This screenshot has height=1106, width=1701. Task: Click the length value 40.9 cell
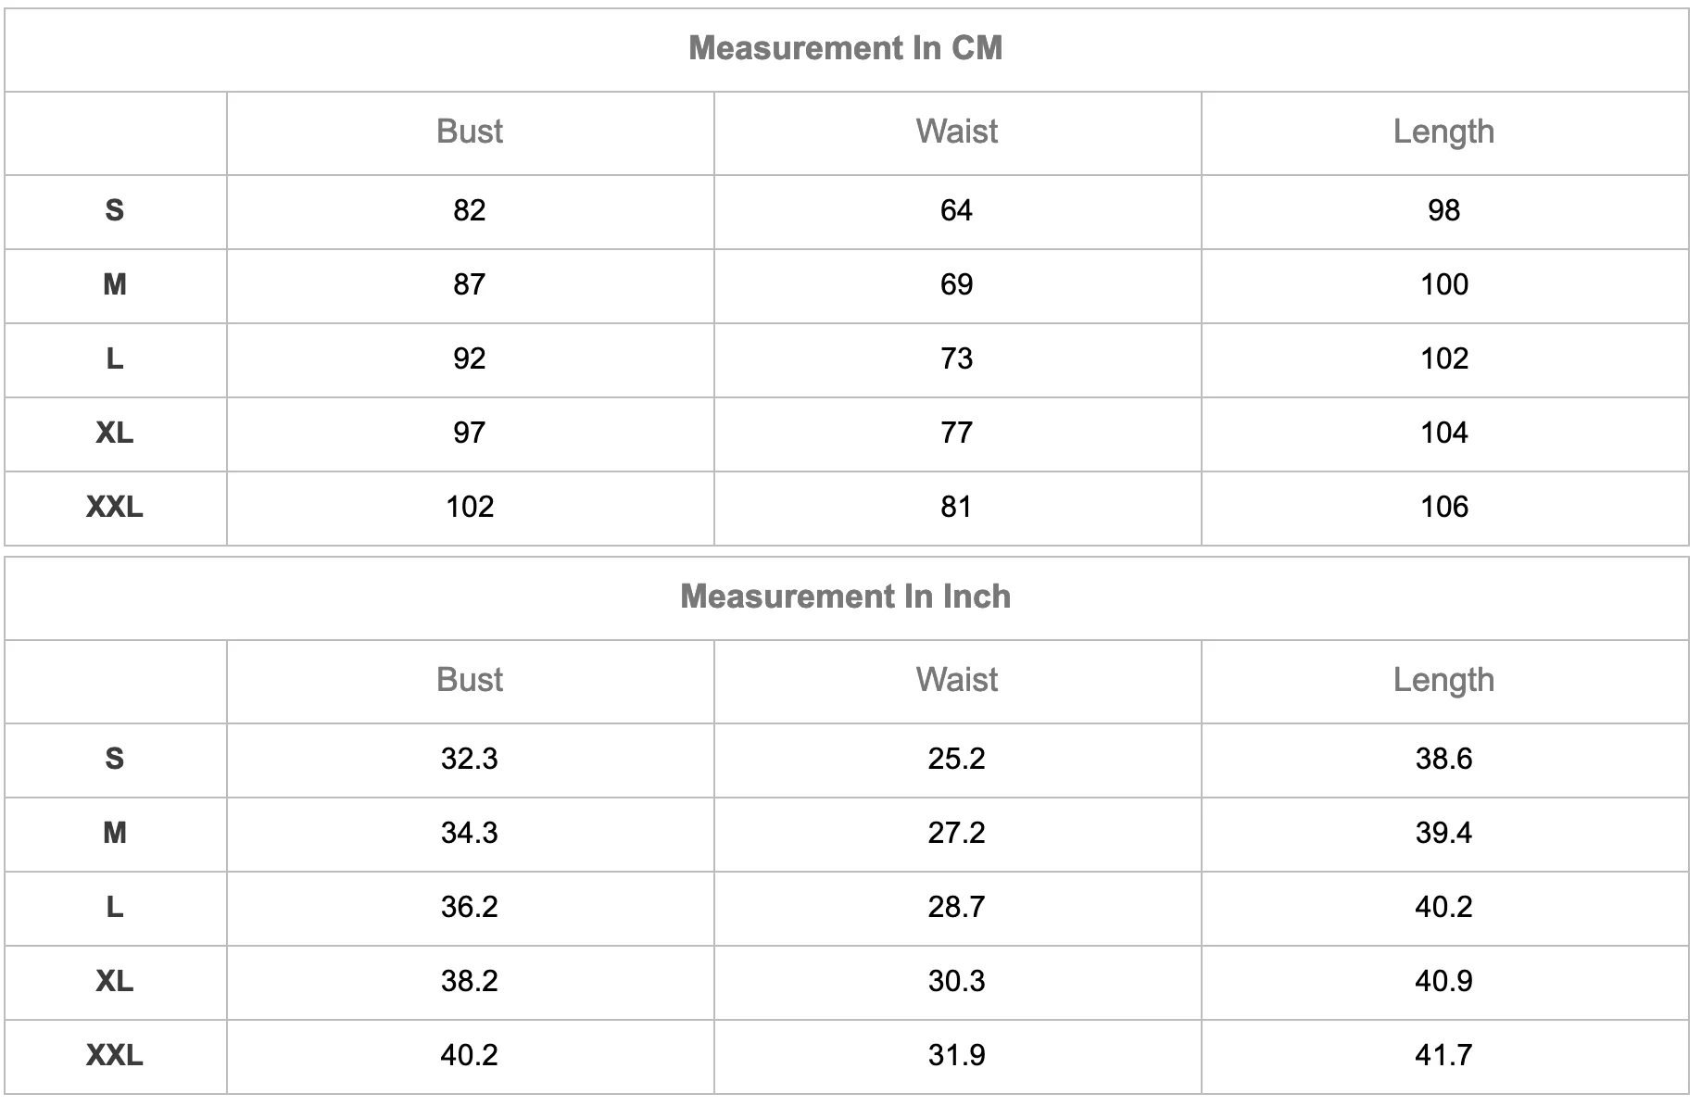1444,982
